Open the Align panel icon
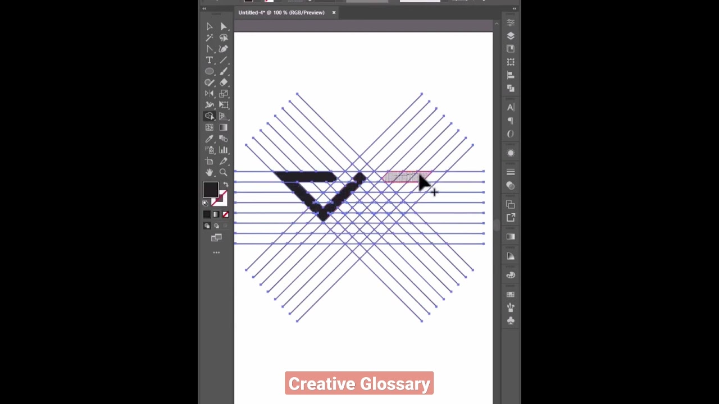The image size is (719, 404). (x=511, y=75)
